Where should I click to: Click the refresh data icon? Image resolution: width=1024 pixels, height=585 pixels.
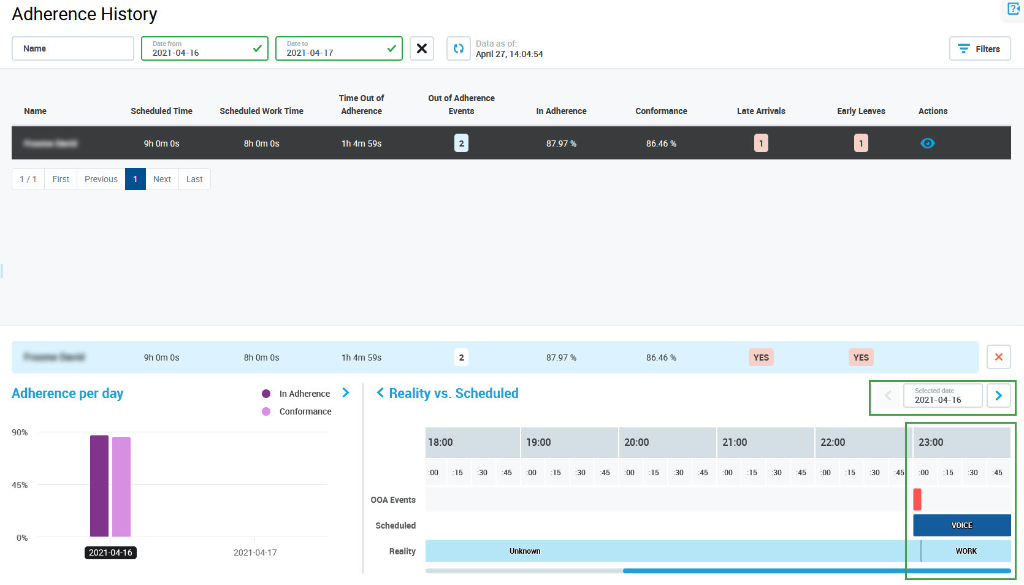[x=458, y=48]
